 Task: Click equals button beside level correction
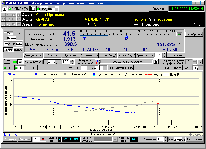(200, 62)
